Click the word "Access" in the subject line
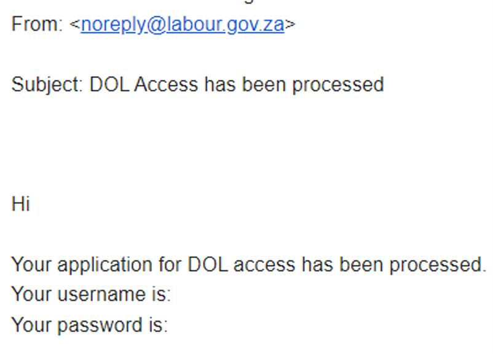The width and height of the screenshot is (493, 354). tap(166, 84)
